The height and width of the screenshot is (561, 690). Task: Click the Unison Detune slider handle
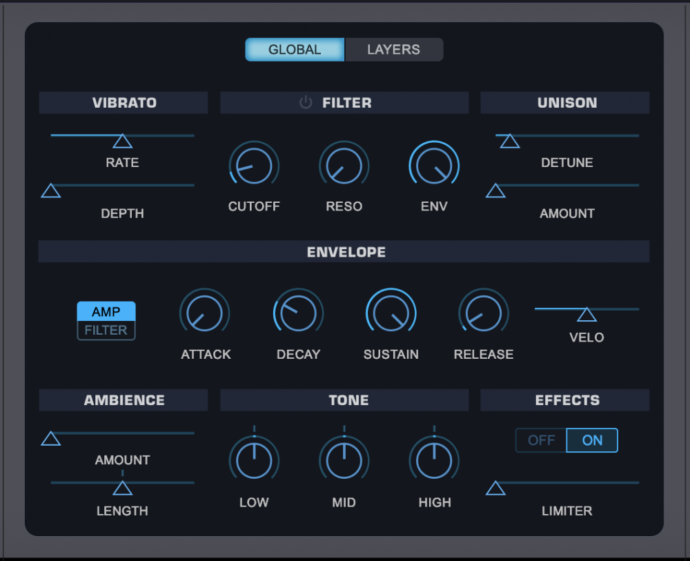[510, 141]
